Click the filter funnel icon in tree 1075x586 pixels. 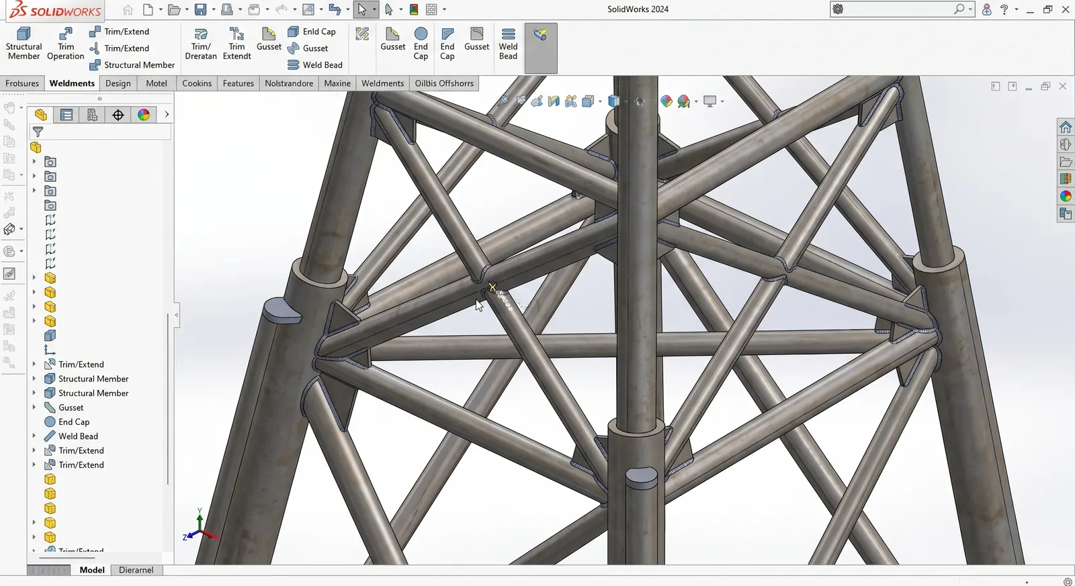pos(38,132)
